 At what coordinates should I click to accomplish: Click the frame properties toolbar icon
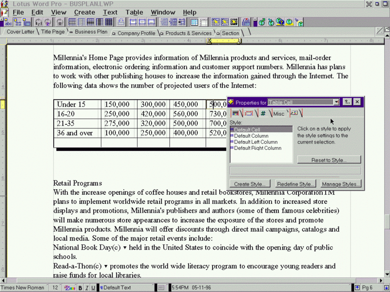pyautogui.click(x=18, y=22)
